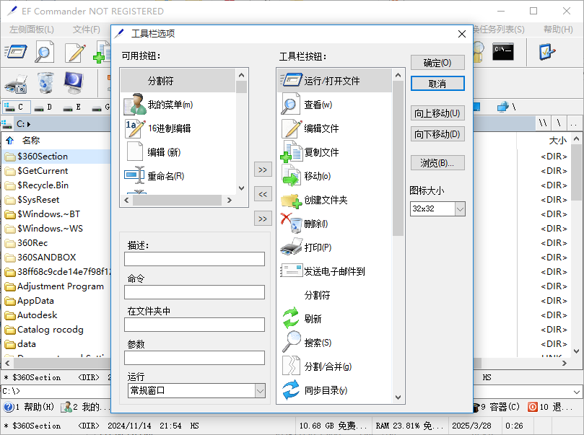
Task: Open 帮助(H) menu
Action: pyautogui.click(x=558, y=30)
